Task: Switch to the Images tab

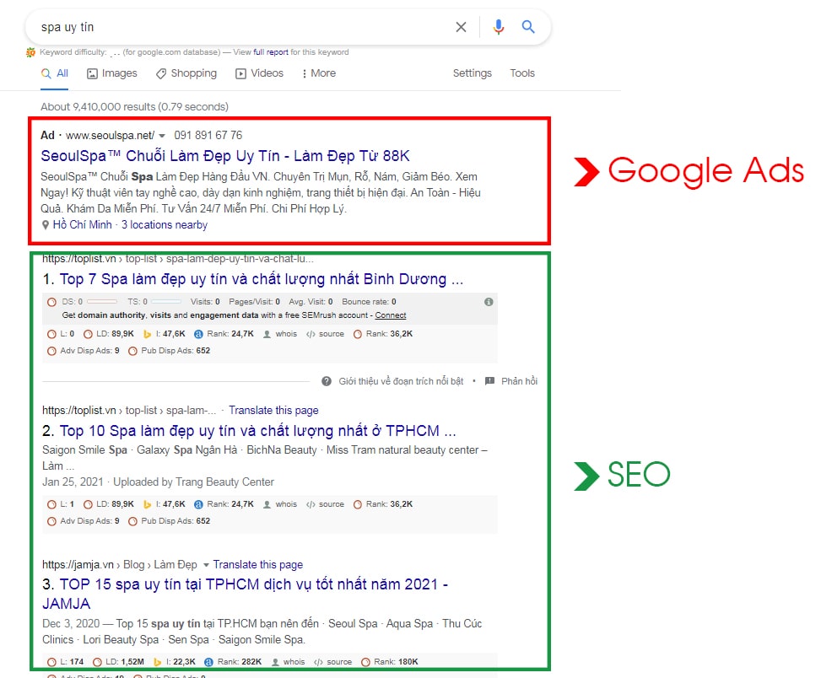Action: [112, 73]
